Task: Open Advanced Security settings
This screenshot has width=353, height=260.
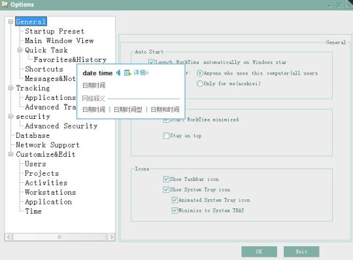Action: 61,126
